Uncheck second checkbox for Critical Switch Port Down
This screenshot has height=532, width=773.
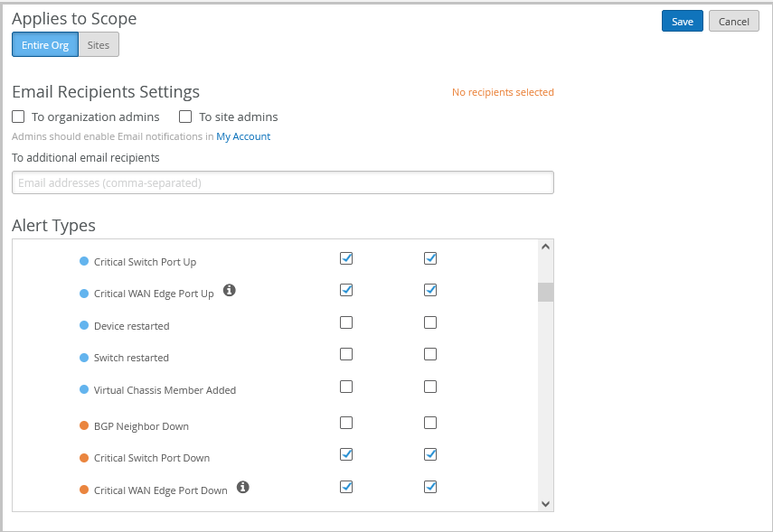click(x=430, y=454)
